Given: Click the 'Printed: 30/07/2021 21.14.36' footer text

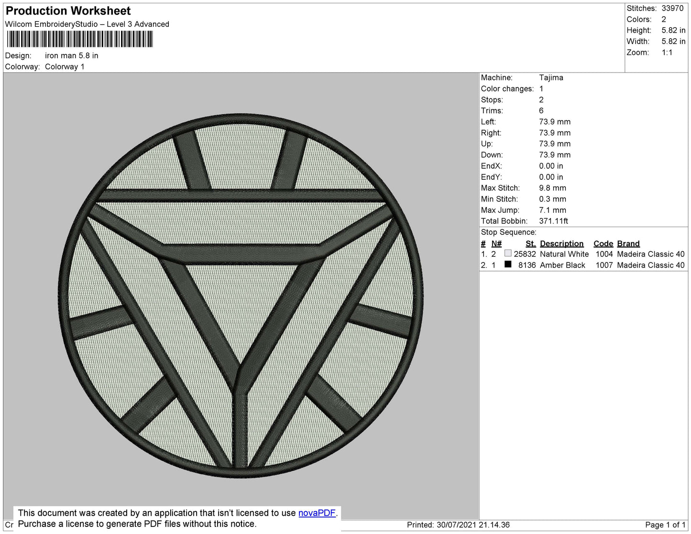Looking at the screenshot, I should tap(458, 524).
